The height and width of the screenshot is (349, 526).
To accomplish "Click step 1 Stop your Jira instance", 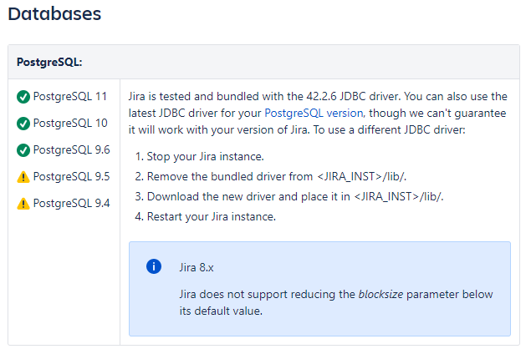I will [x=199, y=157].
